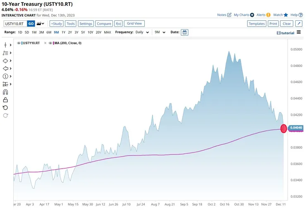Click the redo arrow icon

5,115
